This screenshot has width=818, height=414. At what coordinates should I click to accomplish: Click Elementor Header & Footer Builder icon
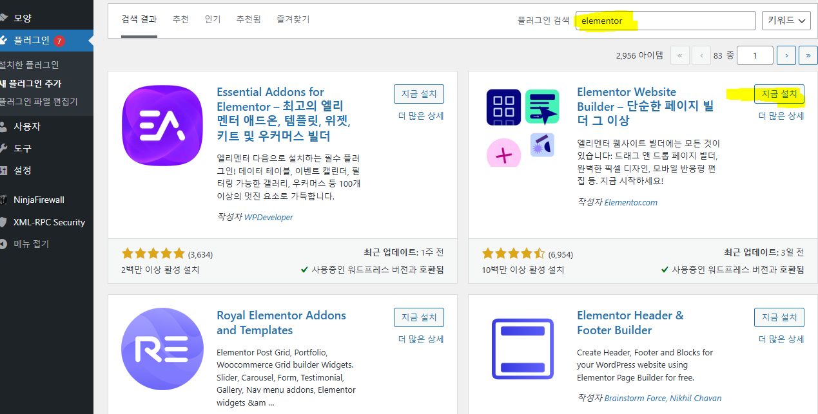tap(523, 350)
